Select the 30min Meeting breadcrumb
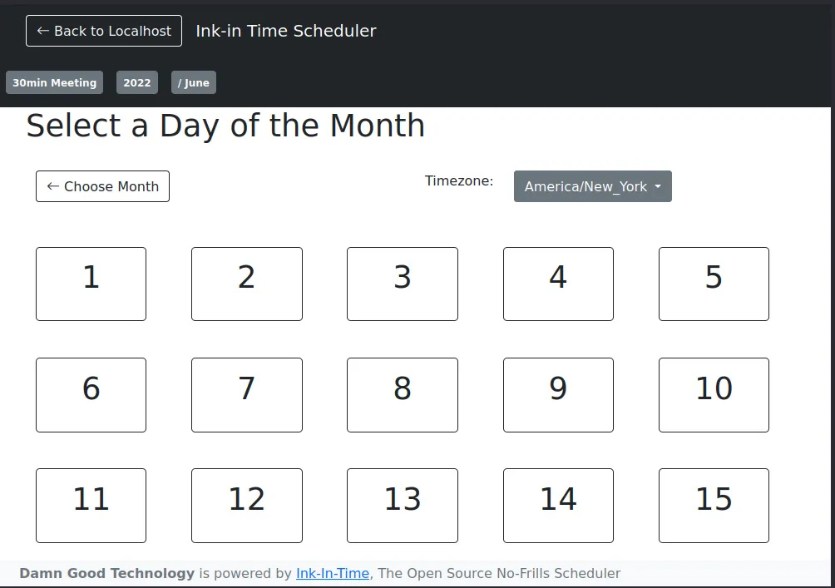835x588 pixels. click(54, 82)
